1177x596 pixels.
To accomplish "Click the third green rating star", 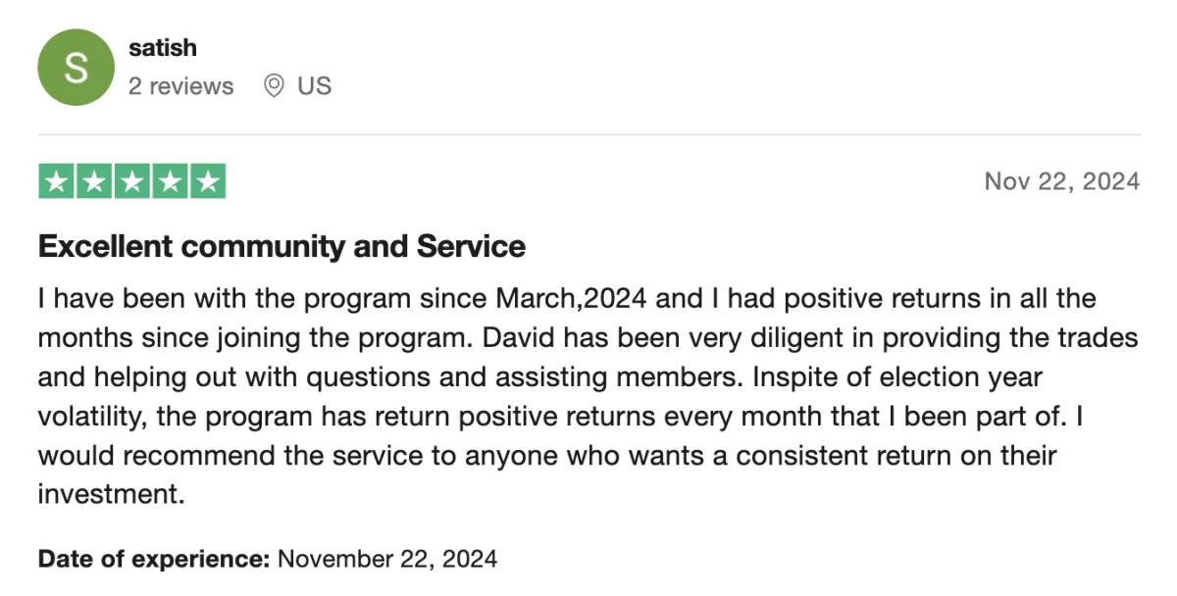I will click(131, 181).
